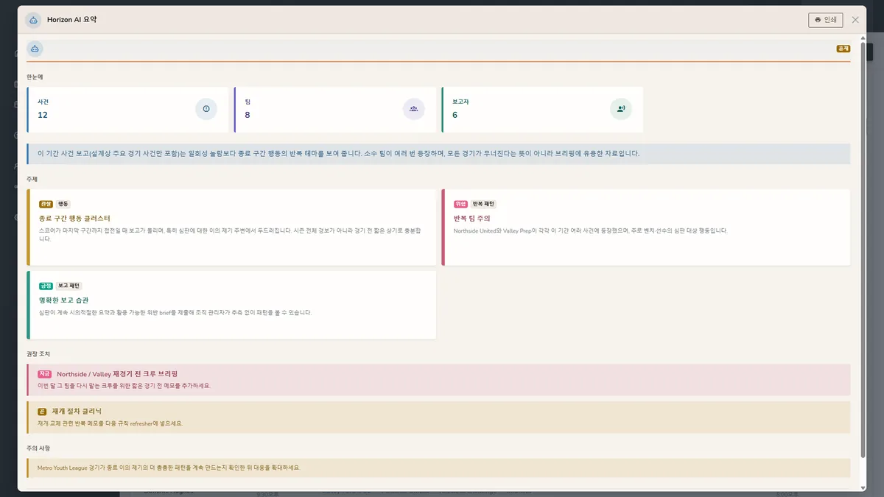Screen dimensions: 884x497
Task: Click the 사건 count value 12
Action: pyautogui.click(x=43, y=115)
